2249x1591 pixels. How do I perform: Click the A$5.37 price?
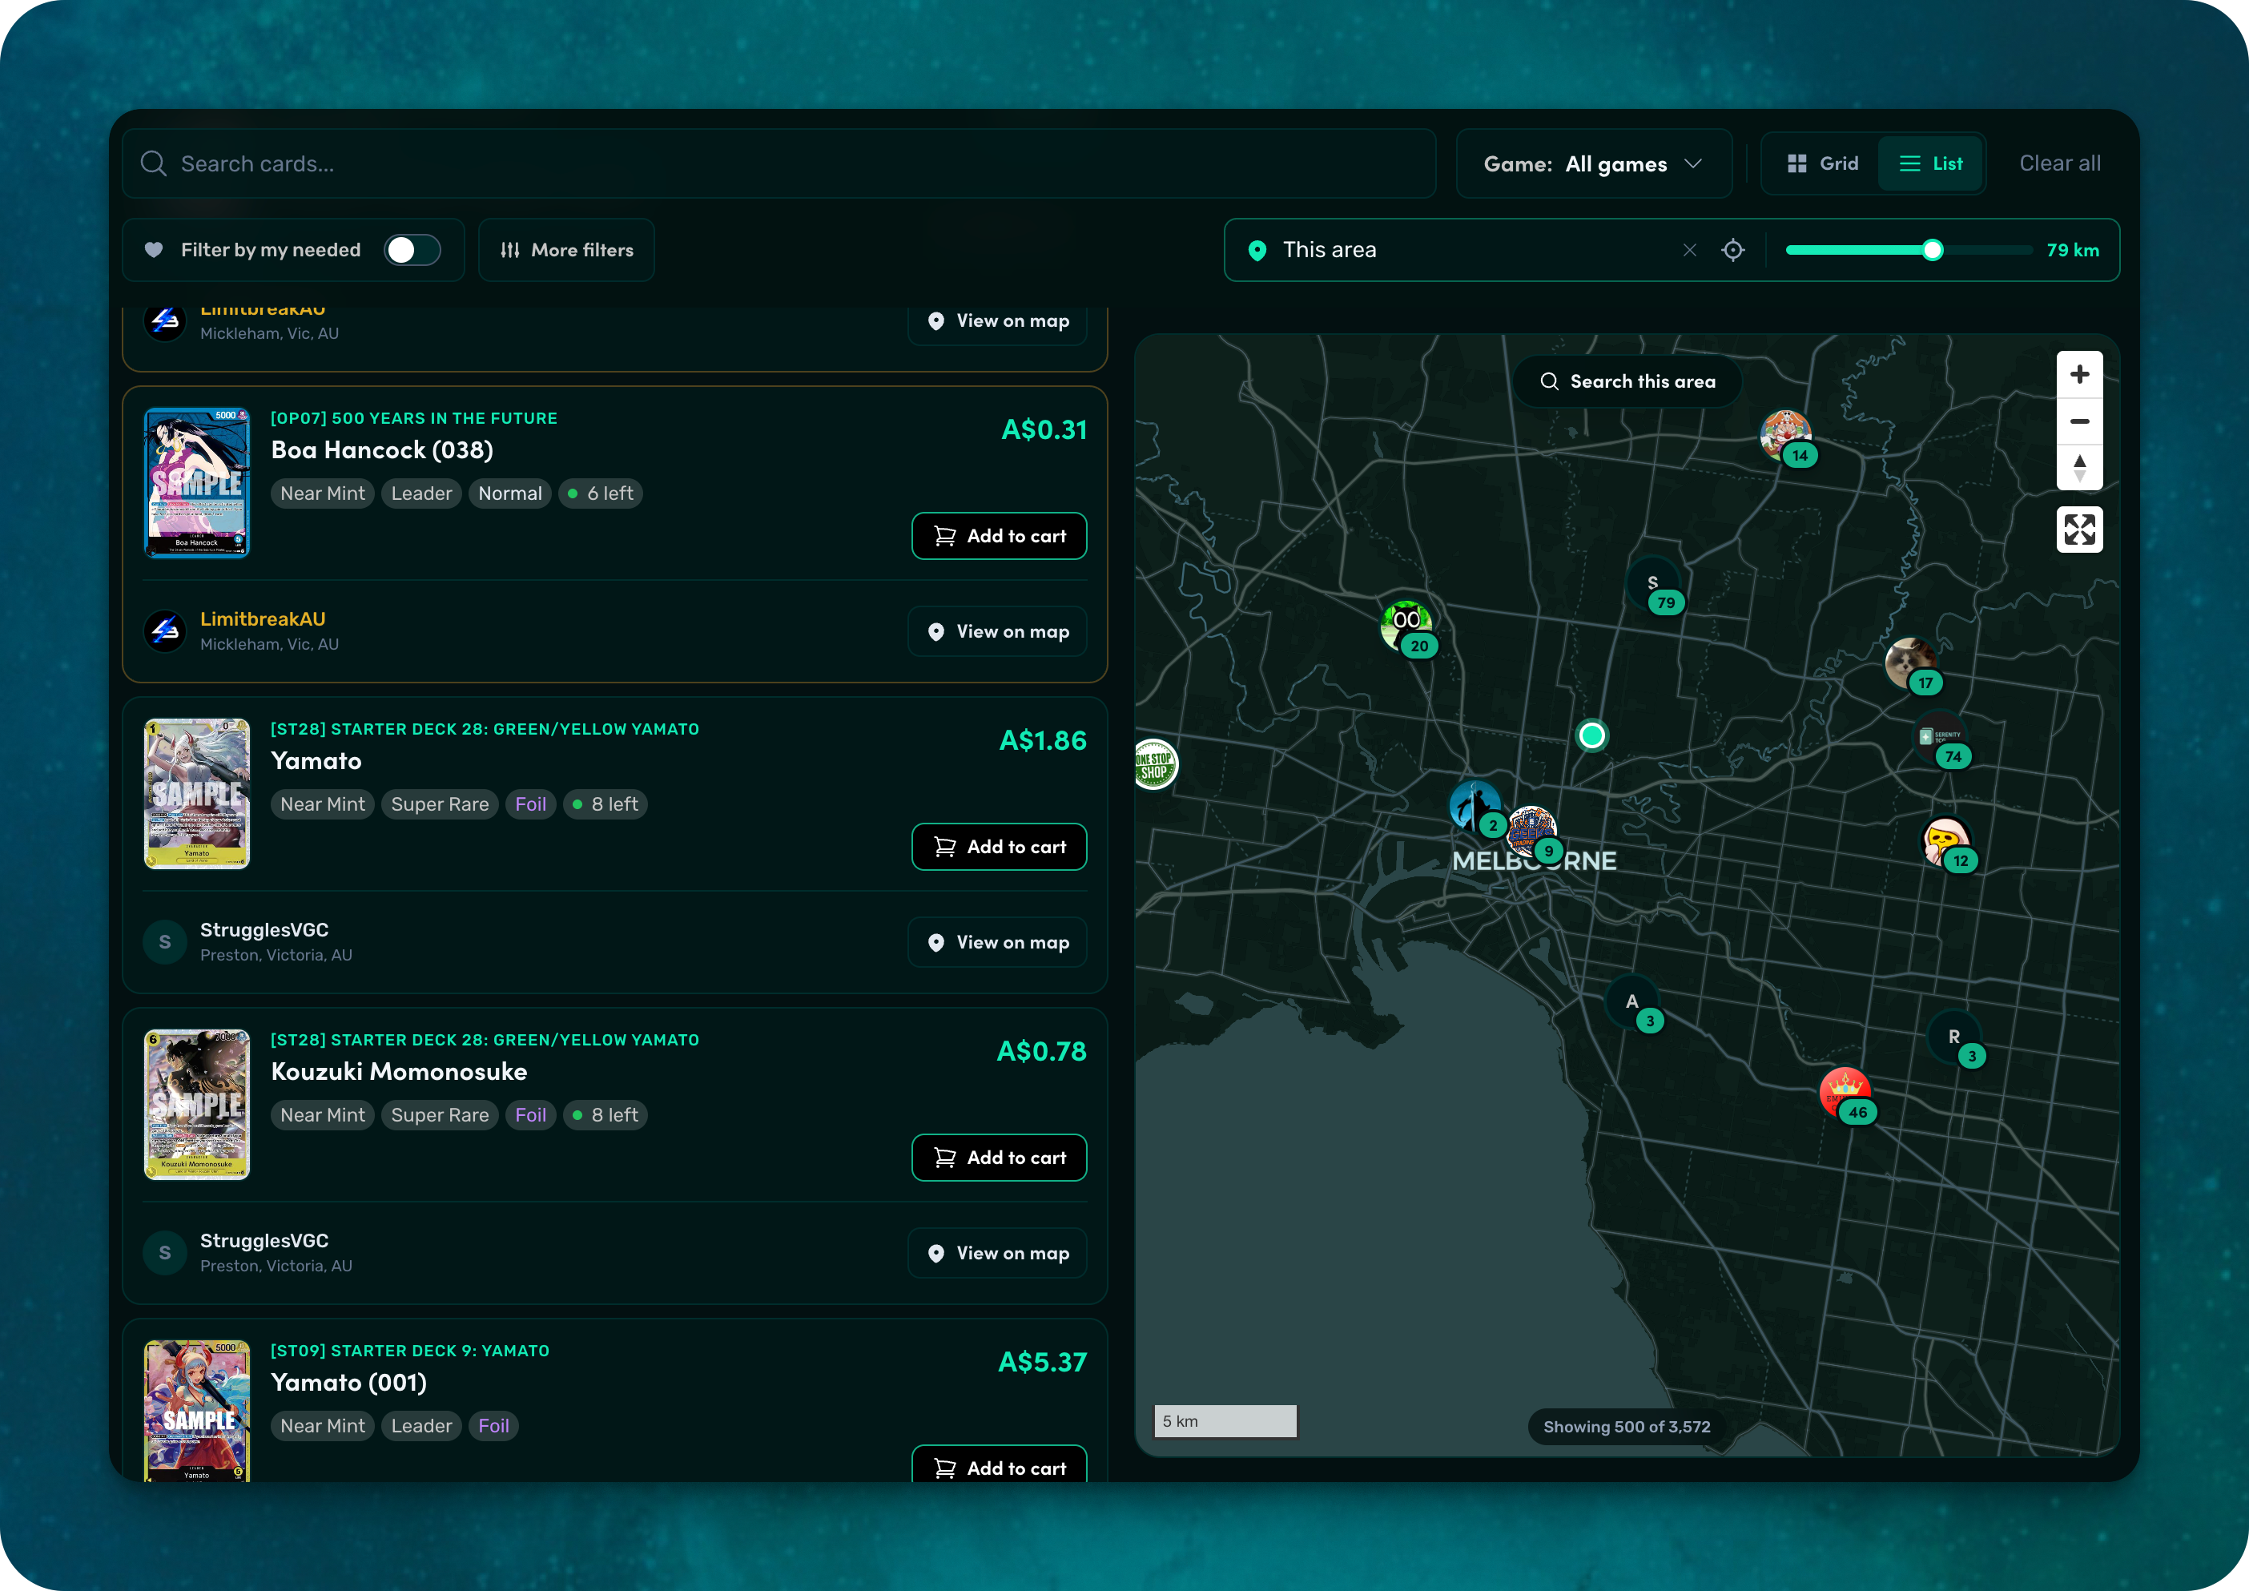(x=1042, y=1362)
